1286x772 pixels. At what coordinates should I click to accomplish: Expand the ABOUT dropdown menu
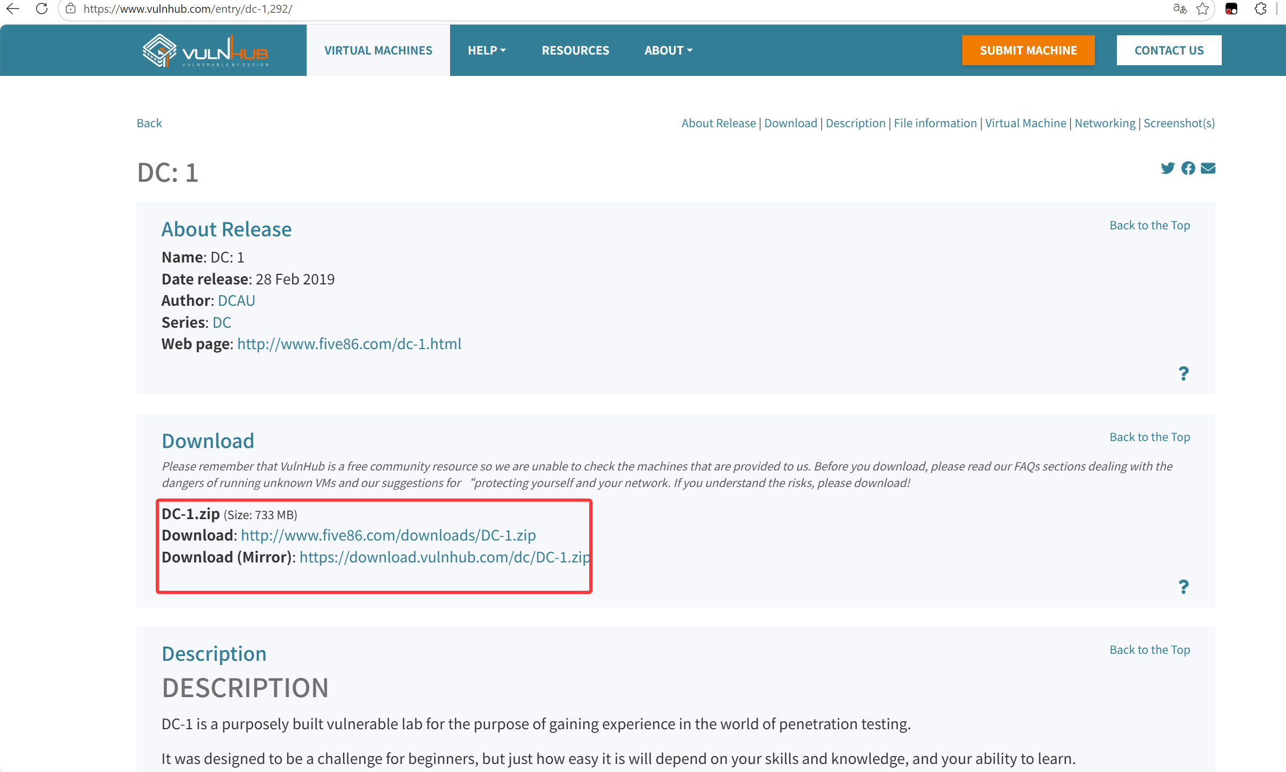click(668, 50)
